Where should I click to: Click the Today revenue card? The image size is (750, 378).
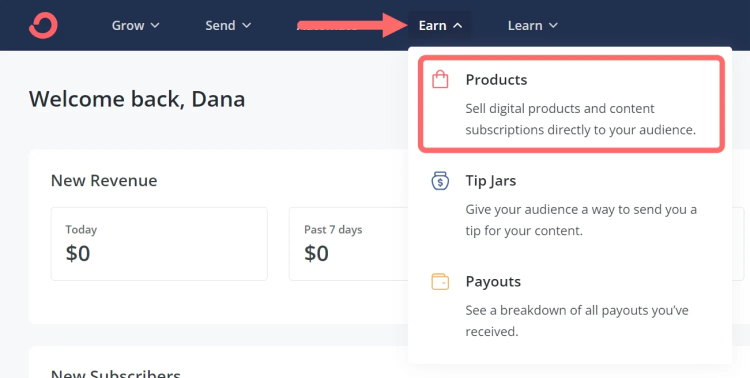click(x=159, y=244)
